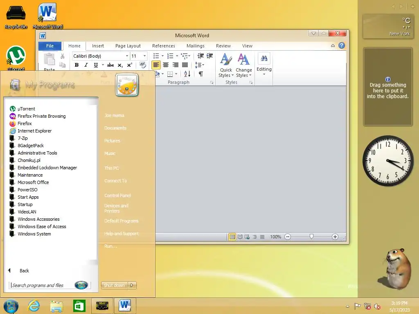Switch to Full Screen Reading view
The image size is (419, 314).
point(240,237)
